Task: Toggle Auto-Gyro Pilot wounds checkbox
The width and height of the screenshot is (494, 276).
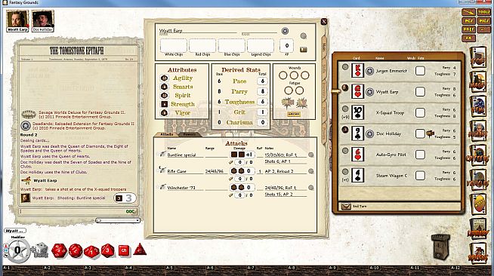Action: (x=420, y=155)
